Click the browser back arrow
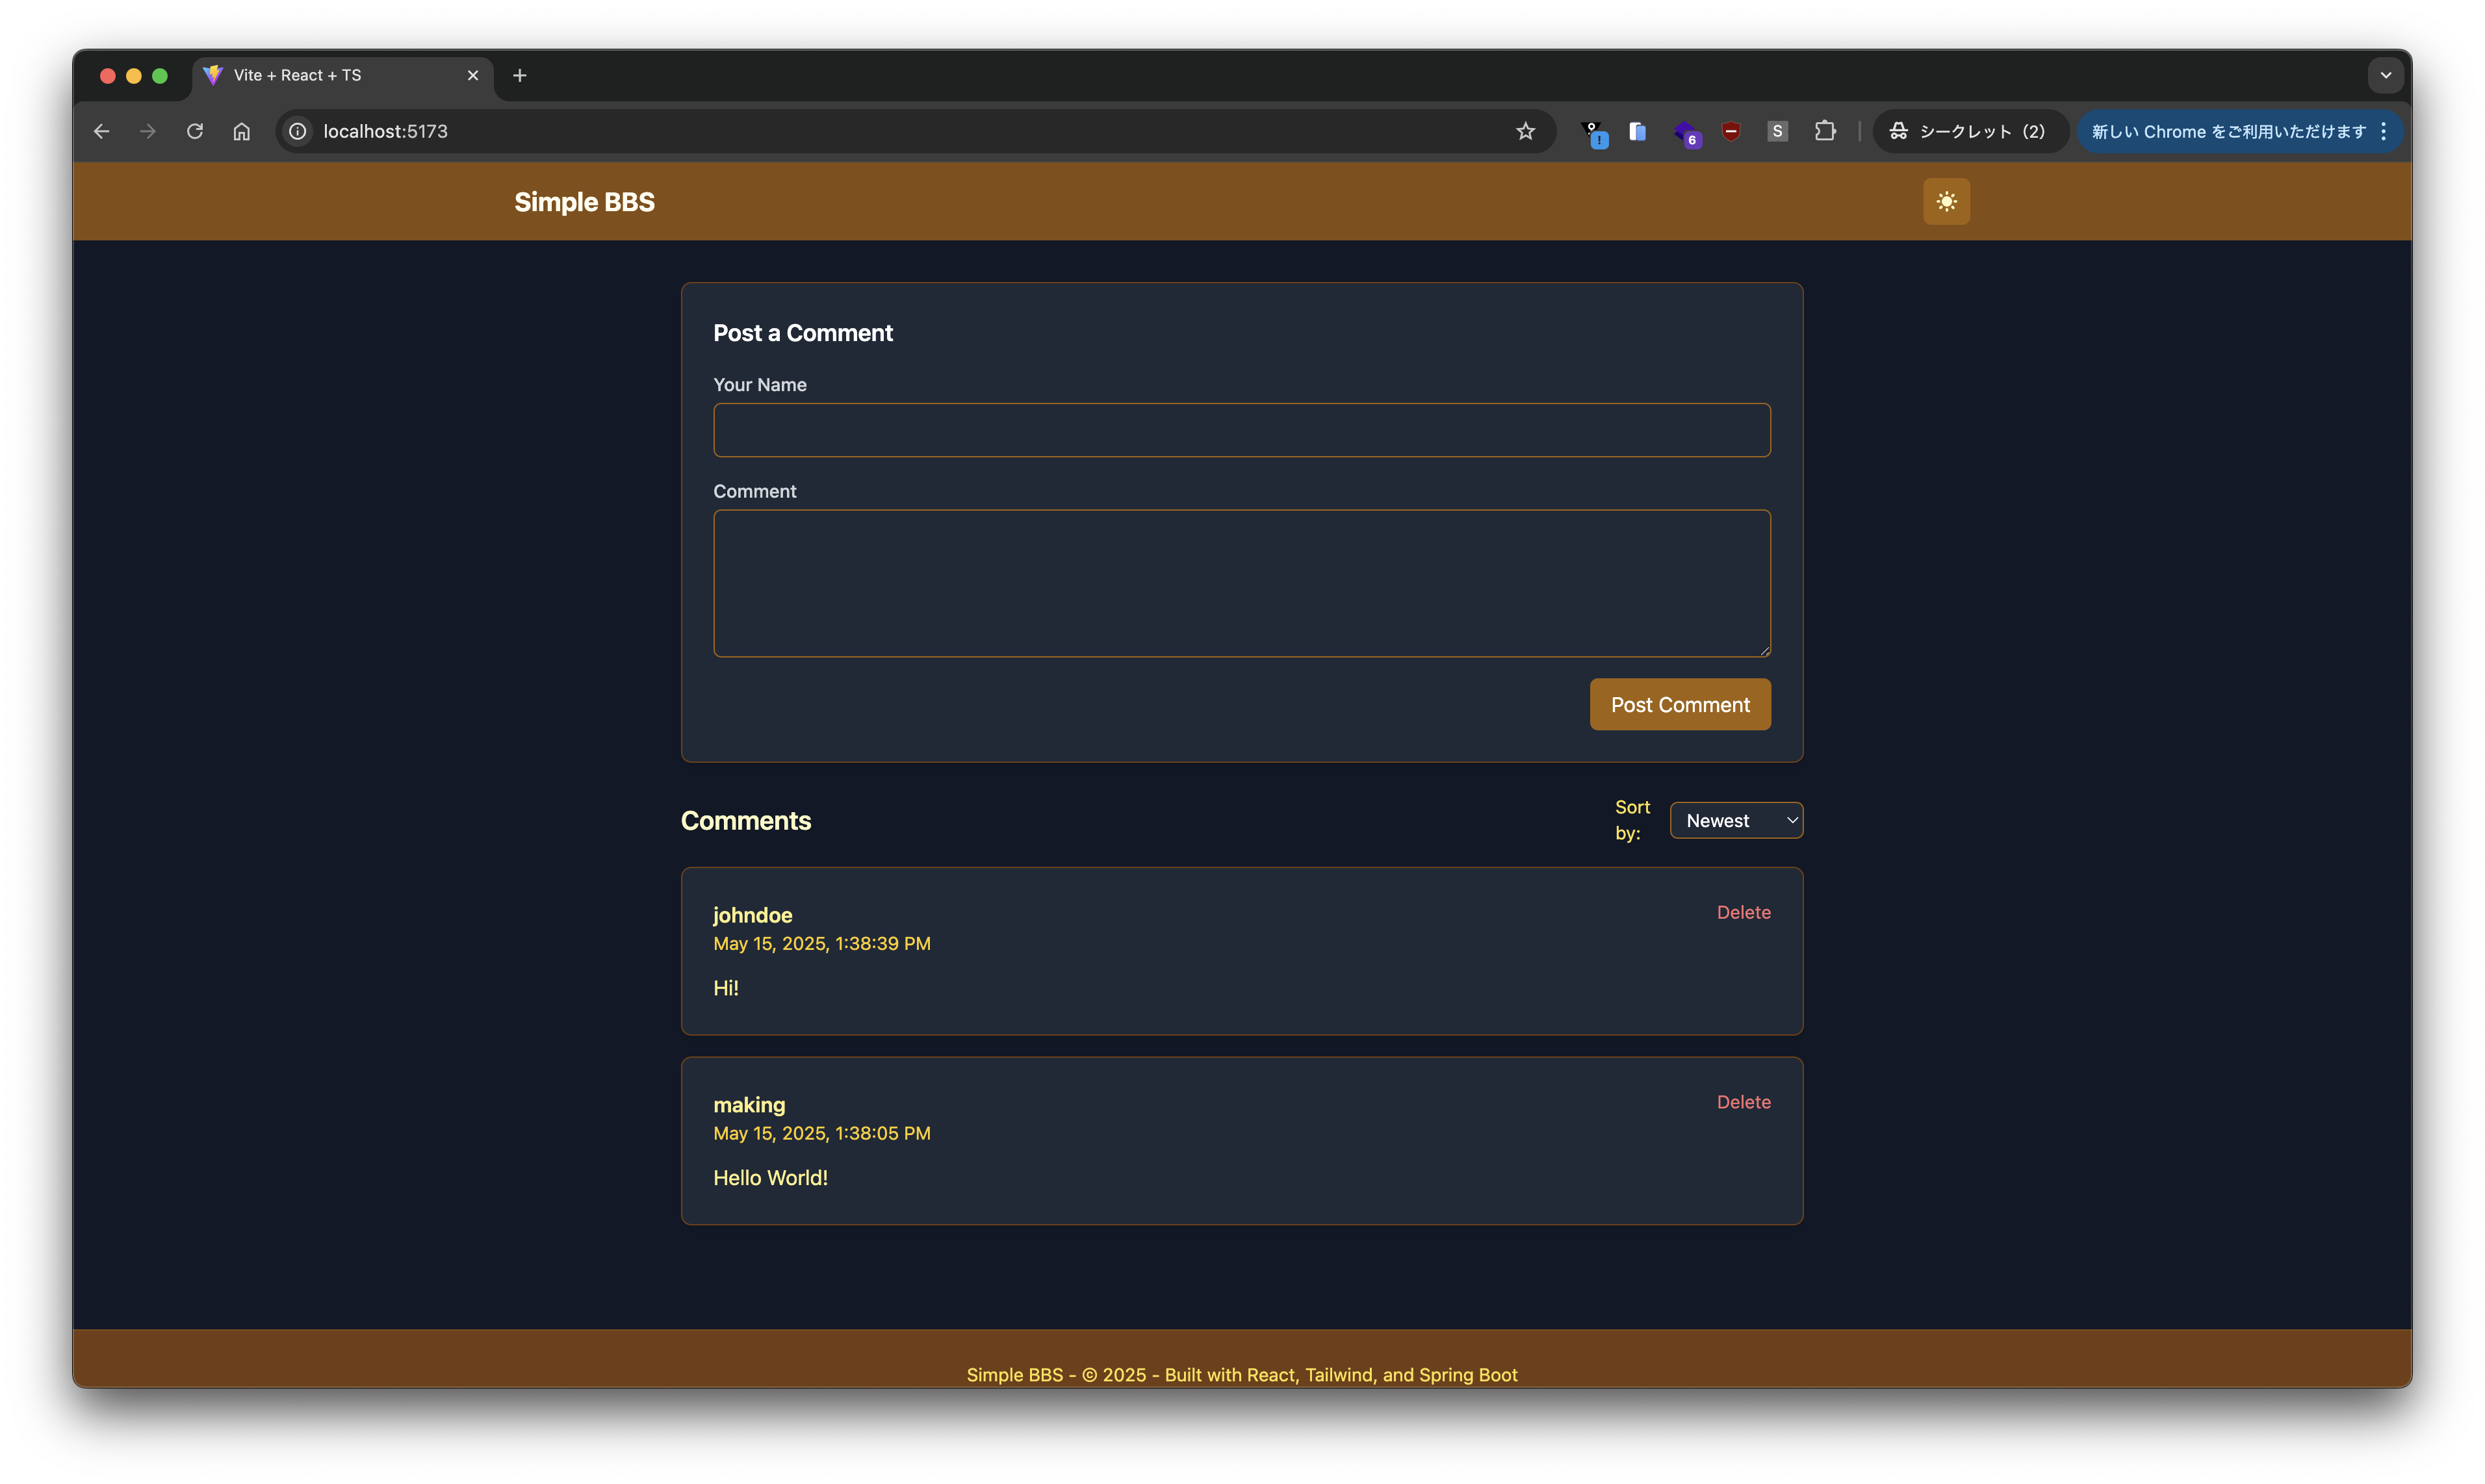This screenshot has width=2485, height=1484. point(101,131)
